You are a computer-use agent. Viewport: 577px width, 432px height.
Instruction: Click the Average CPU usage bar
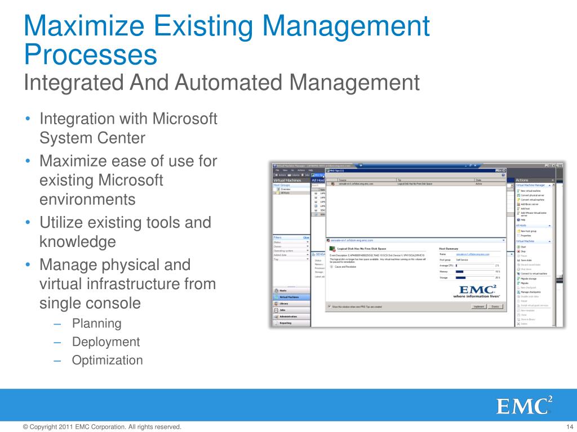coord(475,265)
